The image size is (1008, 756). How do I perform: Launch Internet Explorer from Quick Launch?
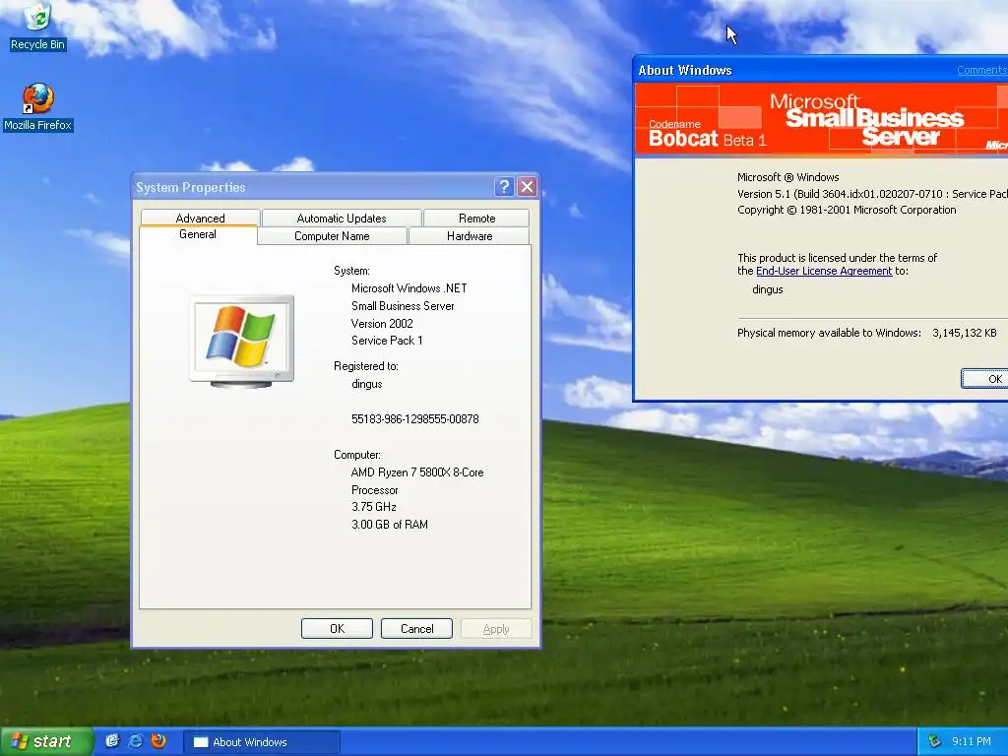135,741
